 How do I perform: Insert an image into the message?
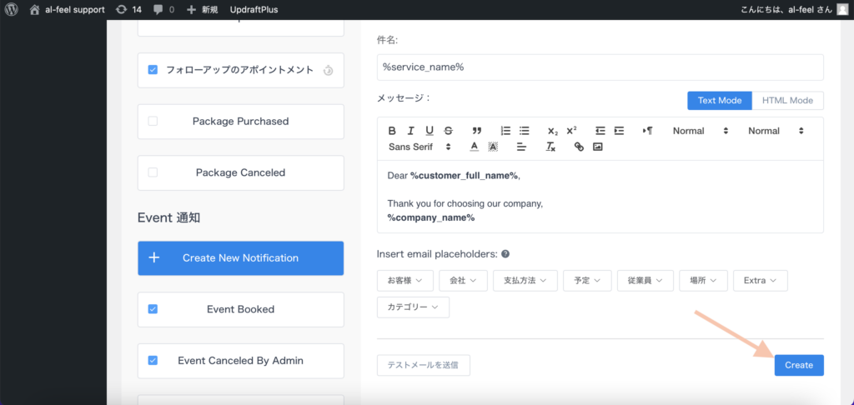pyautogui.click(x=597, y=147)
